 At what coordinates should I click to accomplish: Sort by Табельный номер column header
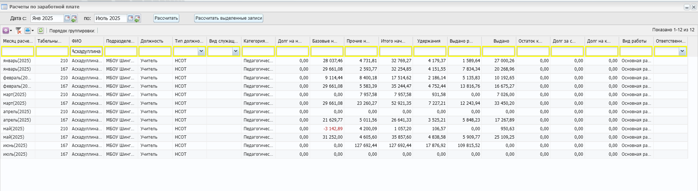pos(52,41)
